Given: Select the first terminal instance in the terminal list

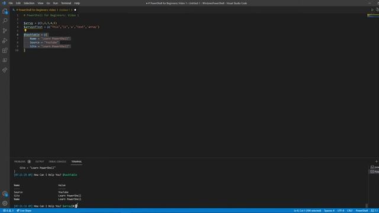Looking at the screenshot, I should [374, 167].
